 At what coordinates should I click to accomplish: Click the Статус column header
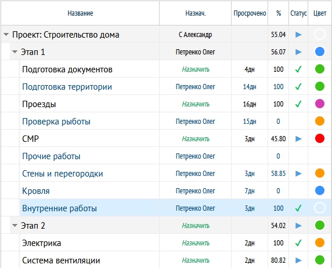tap(298, 13)
